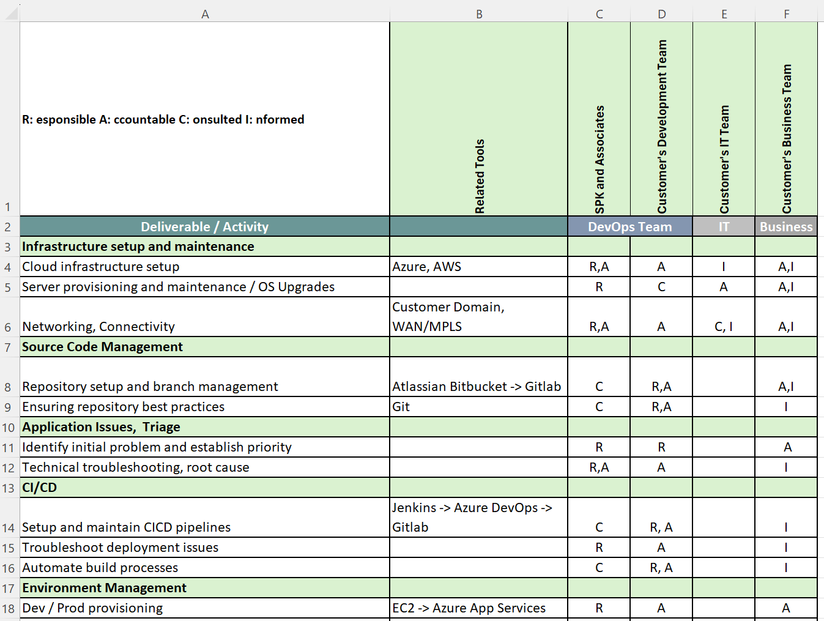The width and height of the screenshot is (824, 621).
Task: Select 'Setup and maintain CICD pipelines'
Action: (x=205, y=518)
